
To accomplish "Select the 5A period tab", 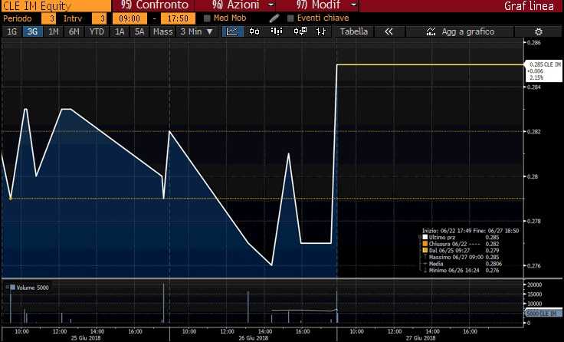I will (139, 31).
